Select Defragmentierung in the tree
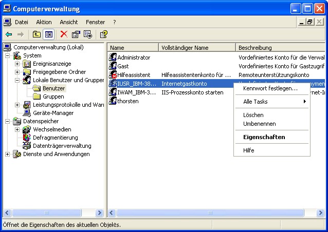Image resolution: width=328 pixels, height=232 pixels. coord(55,138)
